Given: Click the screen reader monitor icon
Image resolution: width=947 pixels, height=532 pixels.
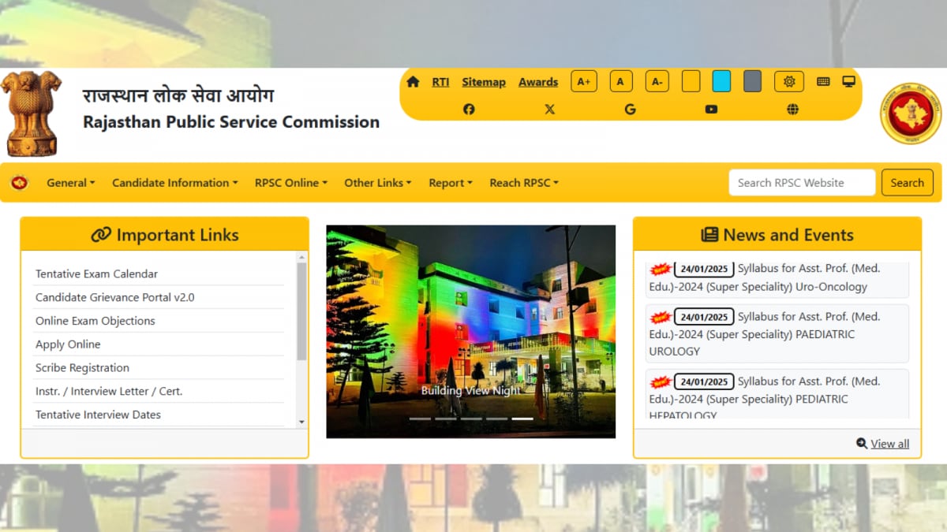Looking at the screenshot, I should coord(848,80).
